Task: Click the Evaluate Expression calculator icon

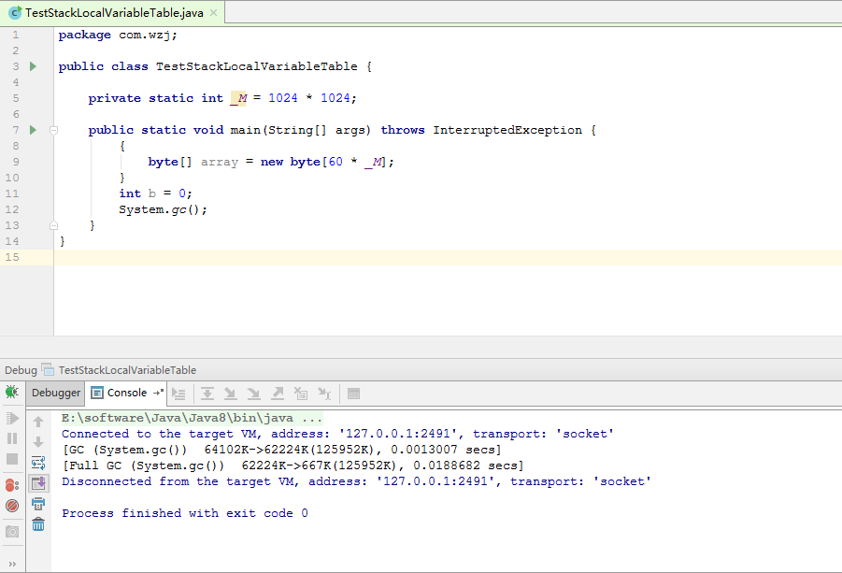Action: click(353, 394)
